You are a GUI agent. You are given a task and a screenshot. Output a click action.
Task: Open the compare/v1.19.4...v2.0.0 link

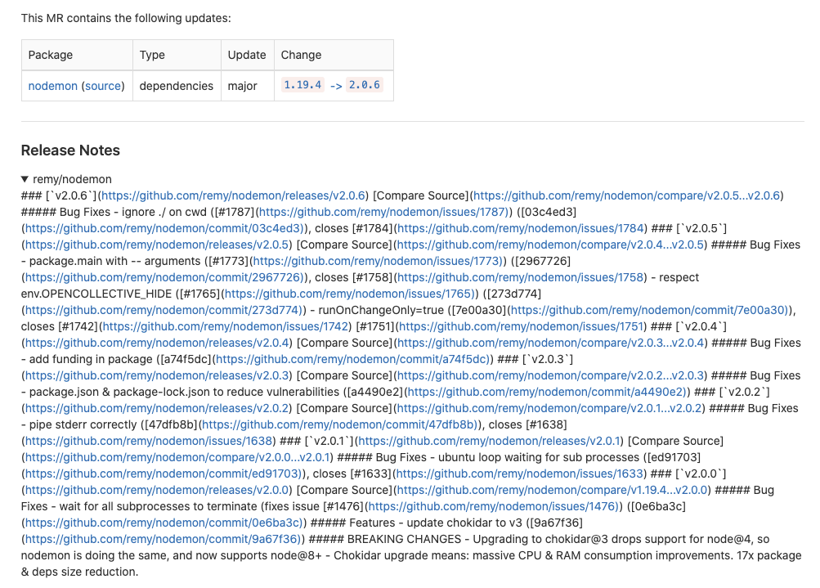[x=552, y=490]
